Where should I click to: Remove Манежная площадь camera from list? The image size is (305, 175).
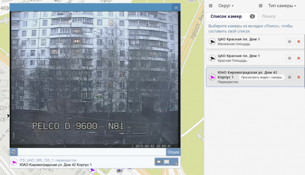pos(298,42)
